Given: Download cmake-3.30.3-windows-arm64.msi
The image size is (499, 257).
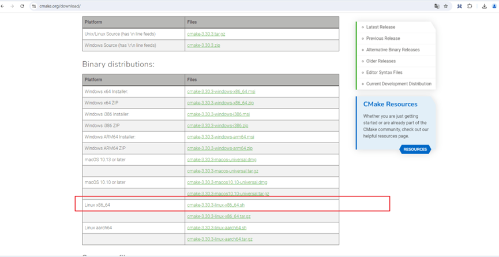Looking at the screenshot, I should (x=220, y=137).
